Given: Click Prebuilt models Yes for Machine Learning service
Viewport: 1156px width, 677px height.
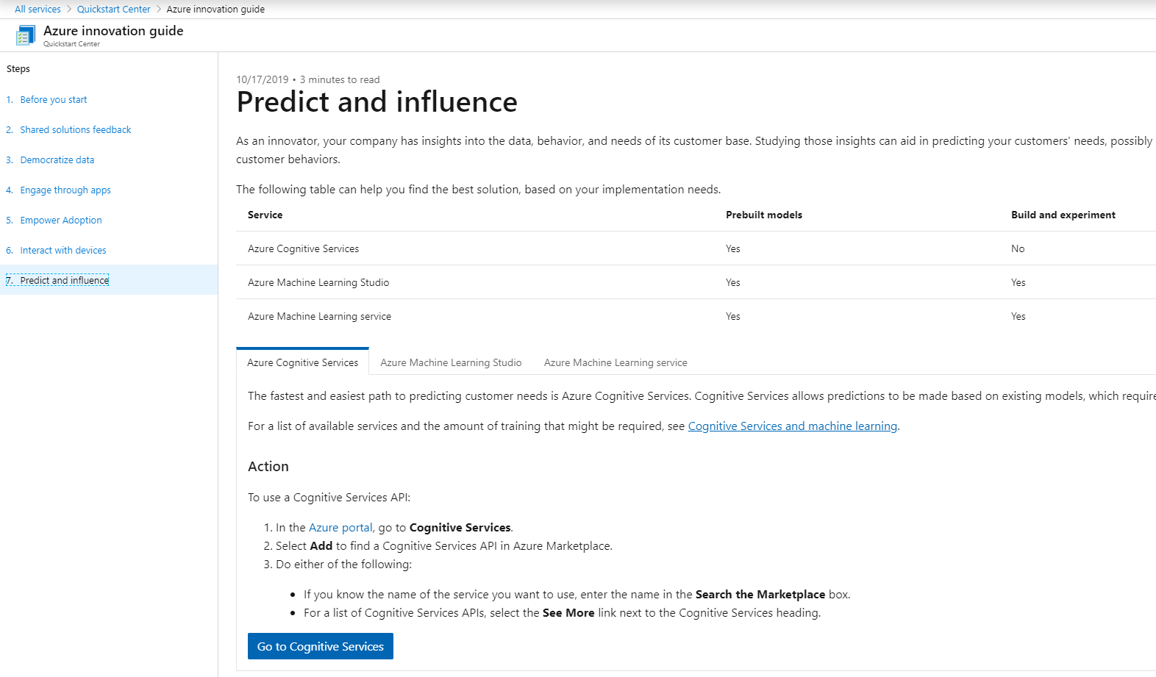Looking at the screenshot, I should point(733,317).
